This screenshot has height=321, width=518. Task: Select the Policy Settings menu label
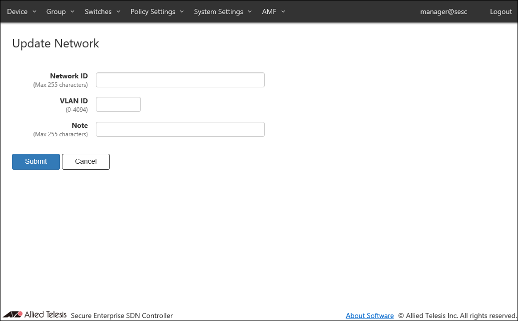coord(152,11)
